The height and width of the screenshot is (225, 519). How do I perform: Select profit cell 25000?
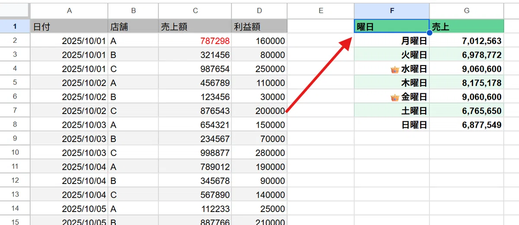tap(259, 209)
